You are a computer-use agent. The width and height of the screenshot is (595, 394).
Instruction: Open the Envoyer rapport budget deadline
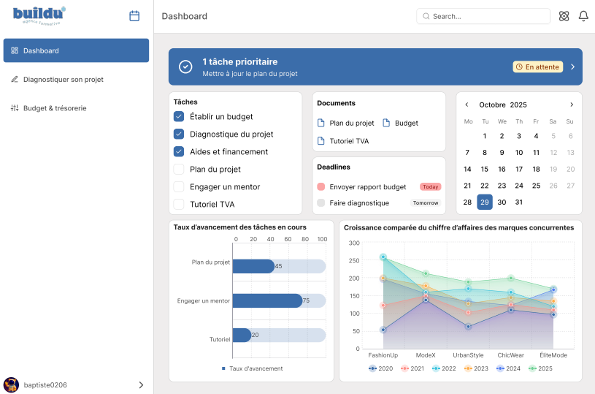tap(367, 187)
